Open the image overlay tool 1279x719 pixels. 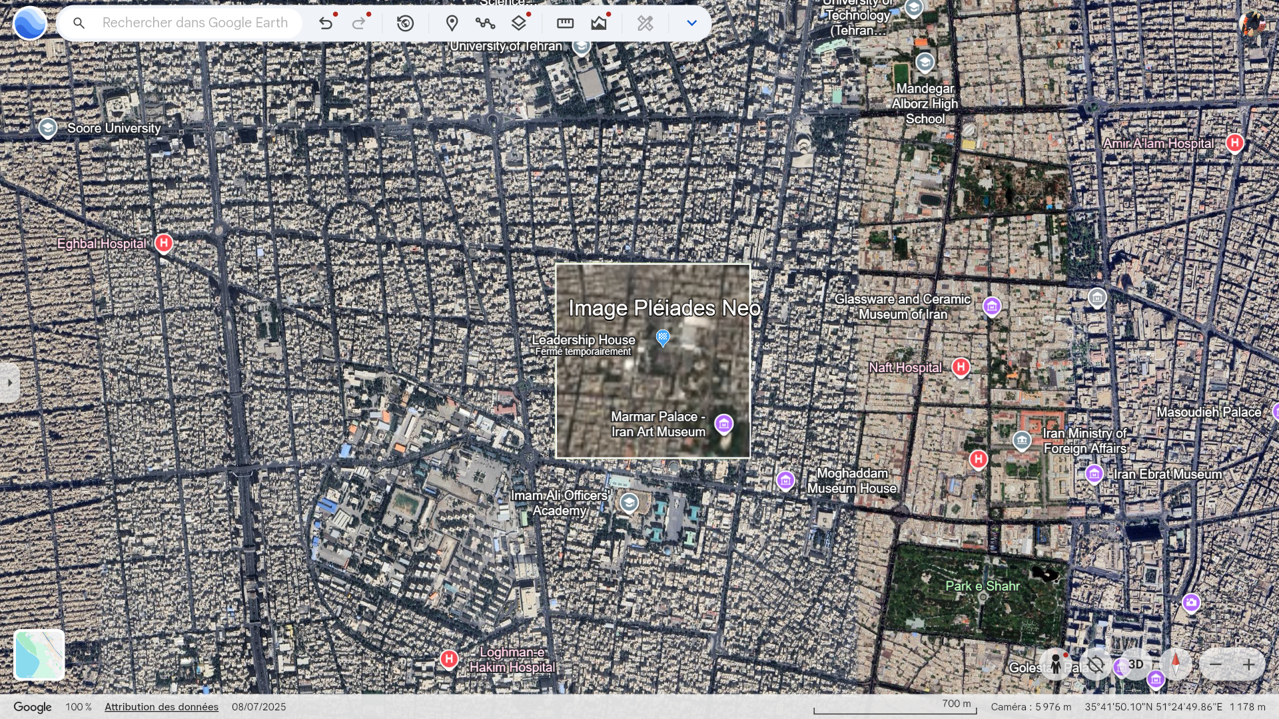click(x=598, y=23)
